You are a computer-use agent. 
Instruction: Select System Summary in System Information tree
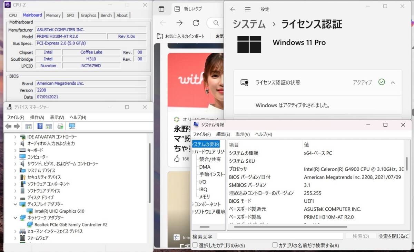click(x=206, y=144)
